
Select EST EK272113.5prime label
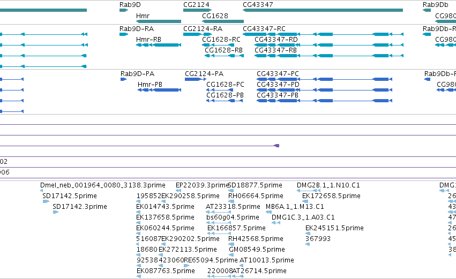tap(188, 250)
